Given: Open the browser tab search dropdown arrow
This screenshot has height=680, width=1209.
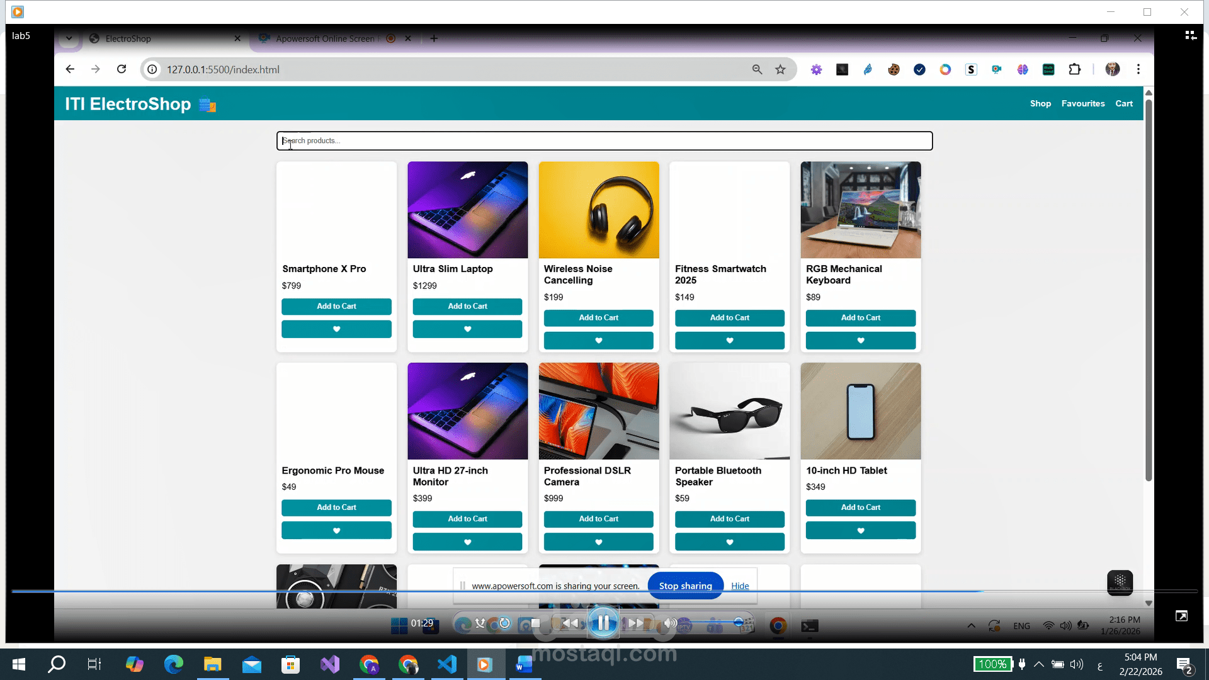Looking at the screenshot, I should 69,38.
